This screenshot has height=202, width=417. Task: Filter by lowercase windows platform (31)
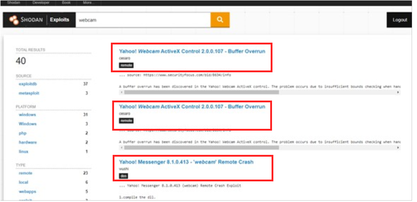pos(27,114)
